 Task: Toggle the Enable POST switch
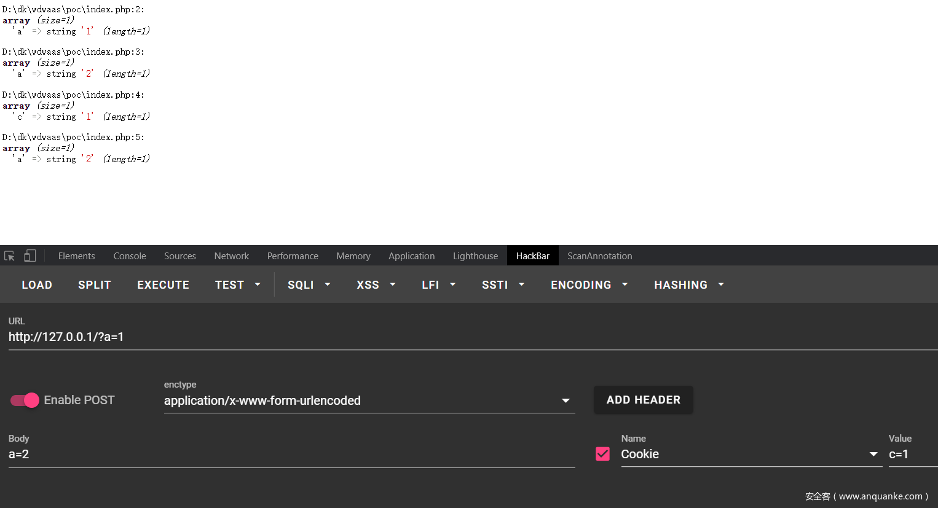pyautogui.click(x=25, y=401)
